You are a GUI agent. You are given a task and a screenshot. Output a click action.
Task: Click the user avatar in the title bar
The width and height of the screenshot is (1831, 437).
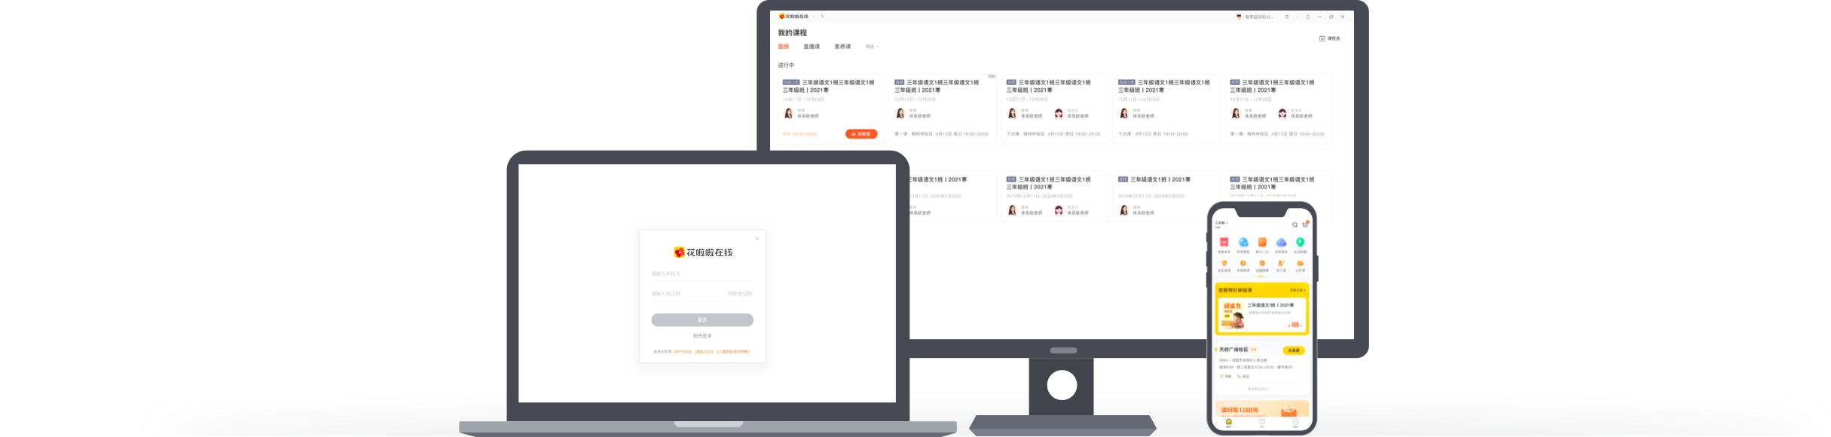click(x=1239, y=17)
